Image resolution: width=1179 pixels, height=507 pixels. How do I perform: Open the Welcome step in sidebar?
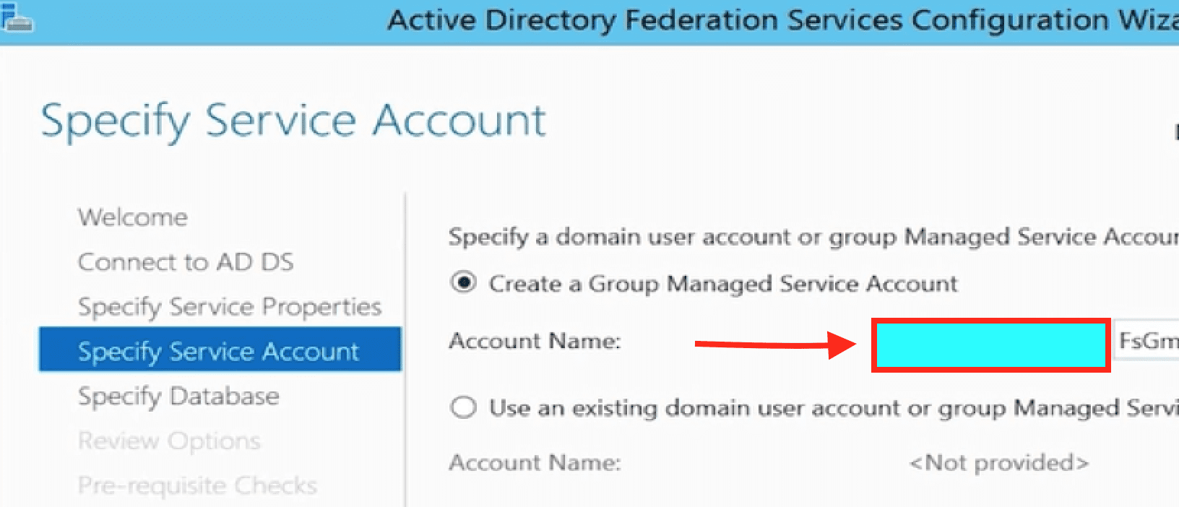(x=133, y=217)
